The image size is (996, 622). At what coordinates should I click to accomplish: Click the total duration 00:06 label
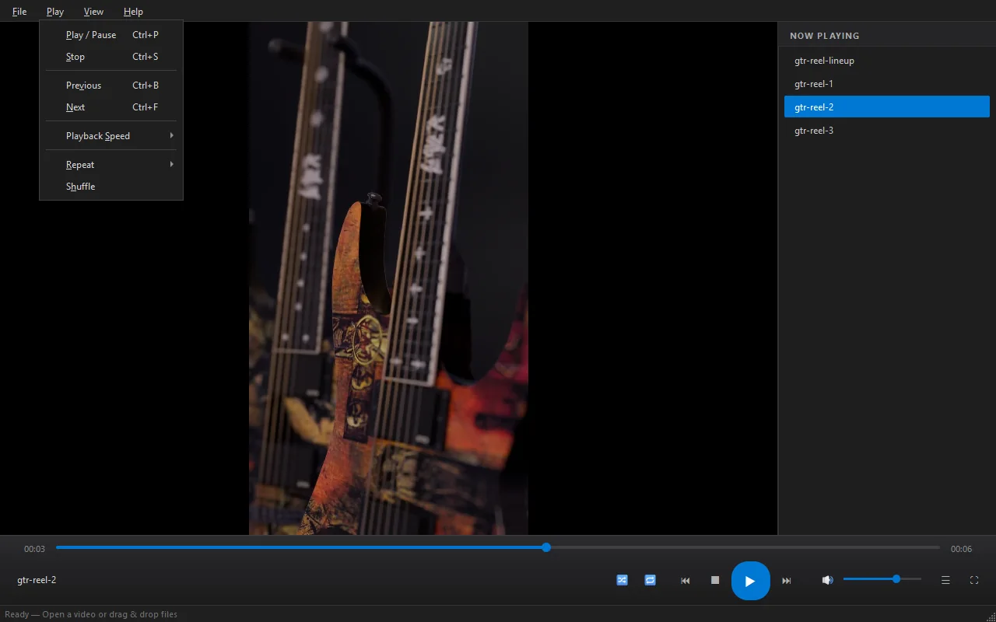click(x=961, y=549)
